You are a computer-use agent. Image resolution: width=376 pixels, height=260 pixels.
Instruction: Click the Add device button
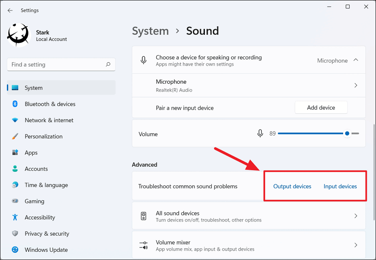point(321,107)
